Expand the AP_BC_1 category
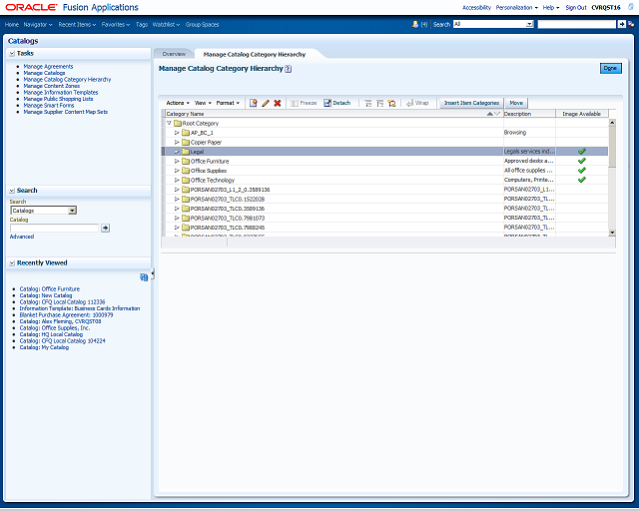This screenshot has height=511, width=639. tap(177, 133)
